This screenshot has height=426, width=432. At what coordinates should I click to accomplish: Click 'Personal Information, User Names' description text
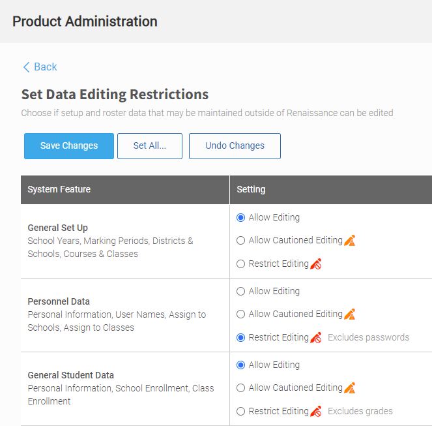point(117,321)
